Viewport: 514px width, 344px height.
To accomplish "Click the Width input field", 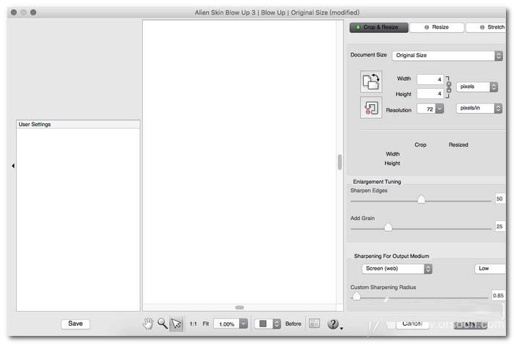I will (430, 79).
